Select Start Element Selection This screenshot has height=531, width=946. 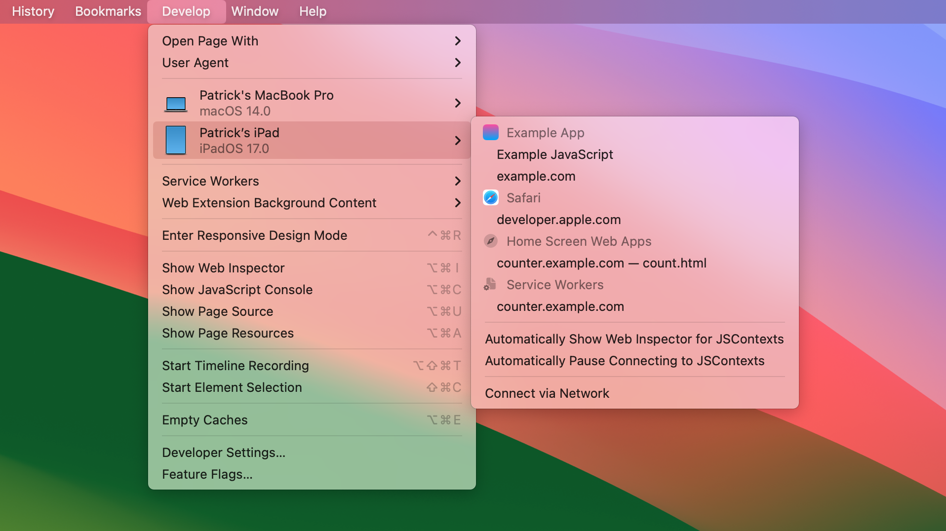click(x=312, y=387)
